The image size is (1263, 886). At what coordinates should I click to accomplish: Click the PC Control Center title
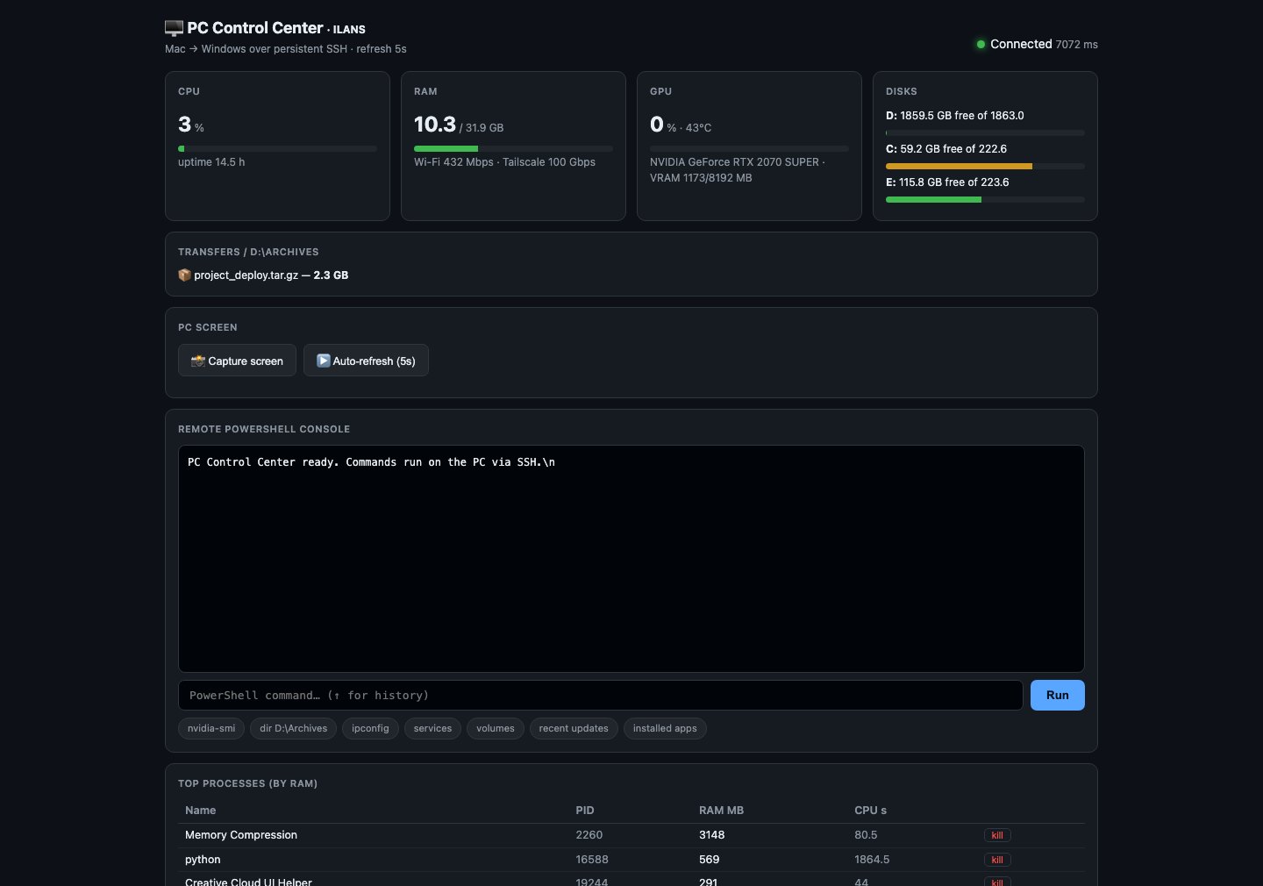pos(255,28)
